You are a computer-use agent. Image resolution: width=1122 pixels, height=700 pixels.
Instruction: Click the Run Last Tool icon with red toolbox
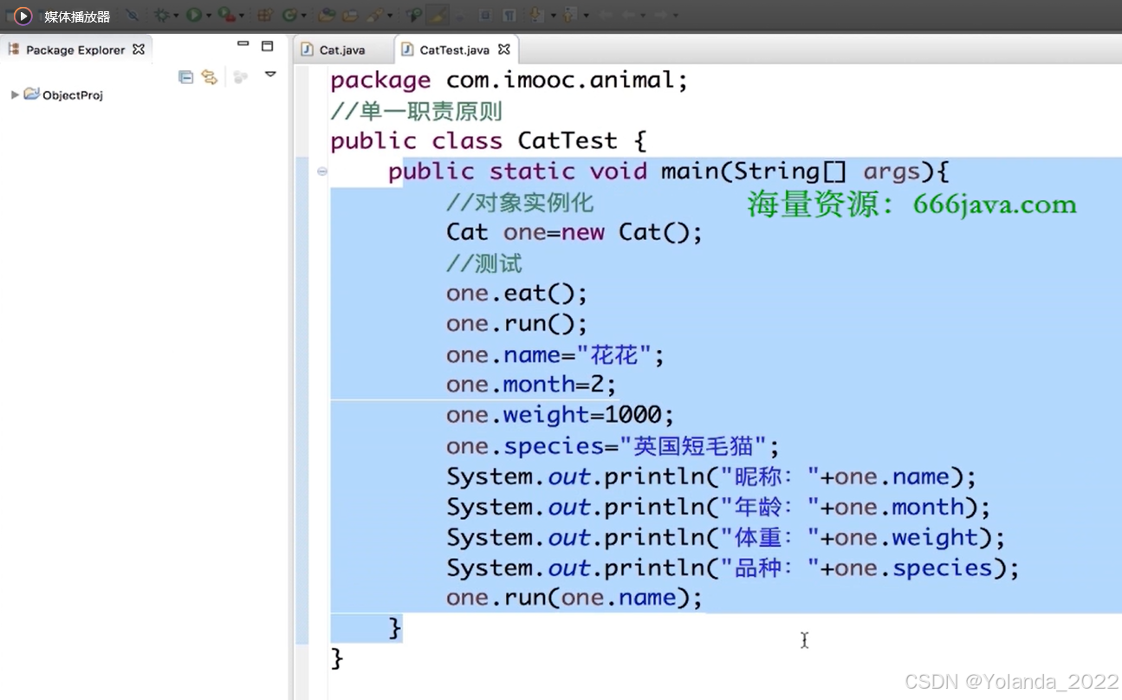point(226,16)
